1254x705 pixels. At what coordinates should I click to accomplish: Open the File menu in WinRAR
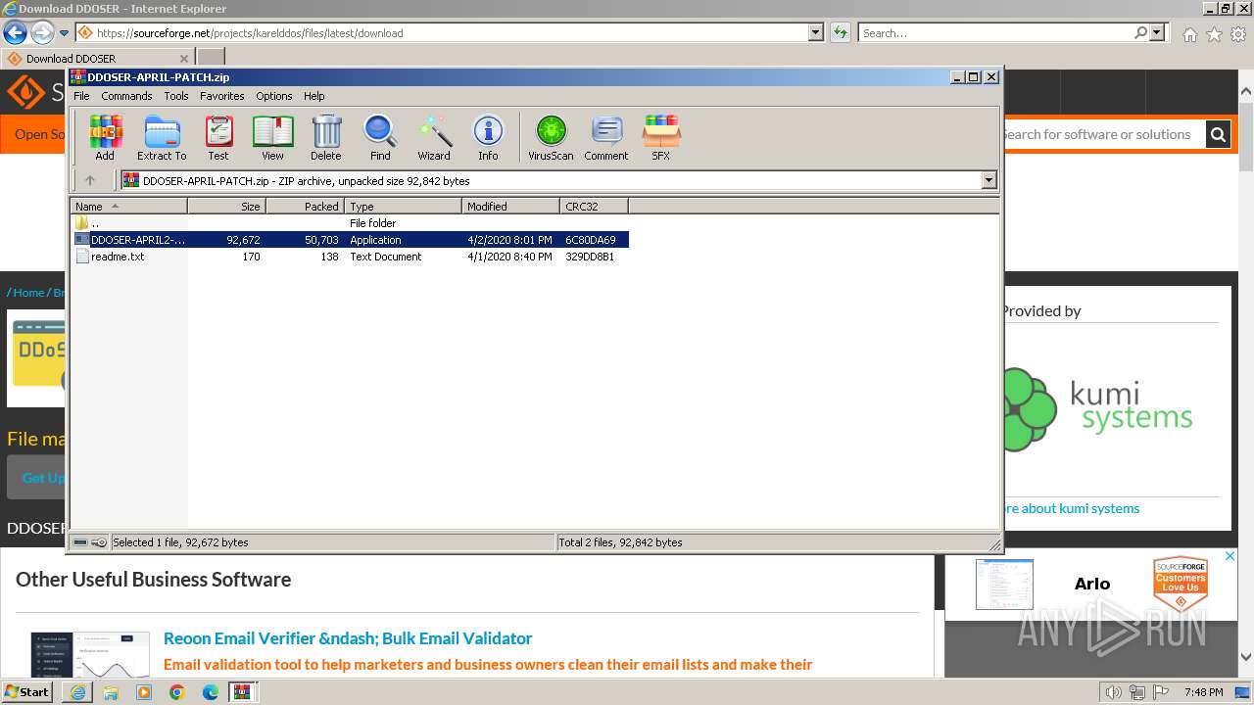pos(81,96)
